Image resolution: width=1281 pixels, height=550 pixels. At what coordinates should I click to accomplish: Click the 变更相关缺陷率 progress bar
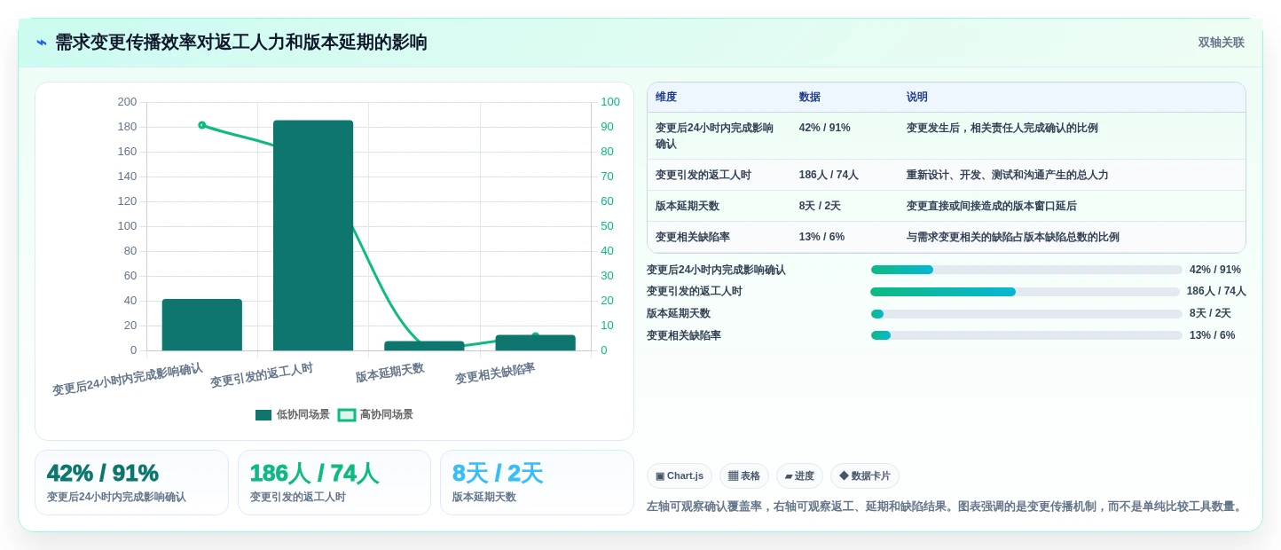click(x=1026, y=335)
